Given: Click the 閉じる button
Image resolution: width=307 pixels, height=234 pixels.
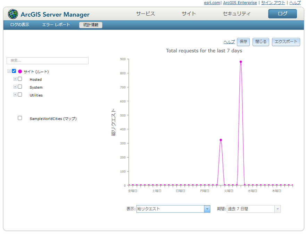Looking at the screenshot, I should 261,42.
